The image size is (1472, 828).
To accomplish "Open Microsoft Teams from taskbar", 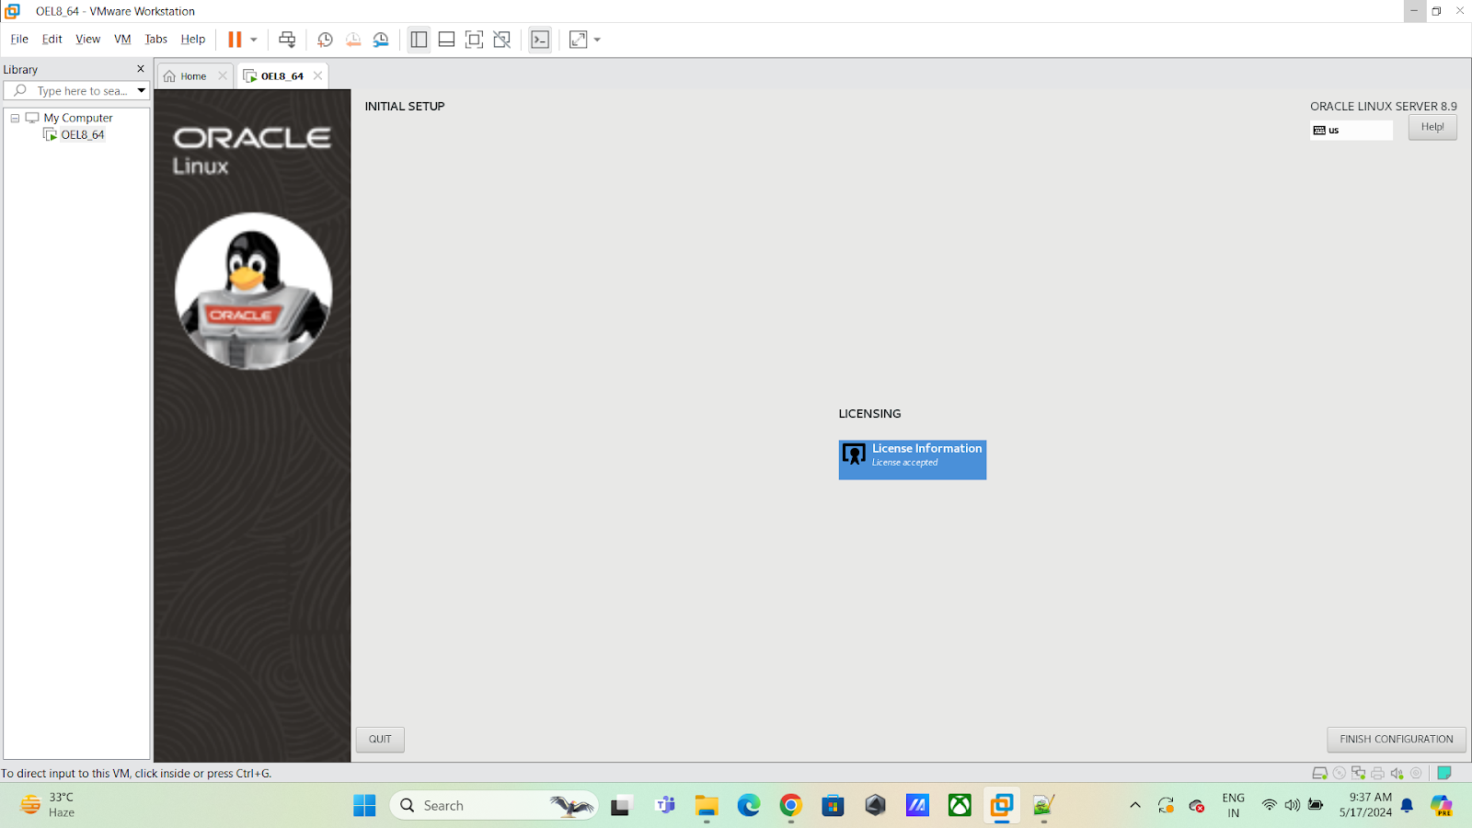I will tap(664, 806).
